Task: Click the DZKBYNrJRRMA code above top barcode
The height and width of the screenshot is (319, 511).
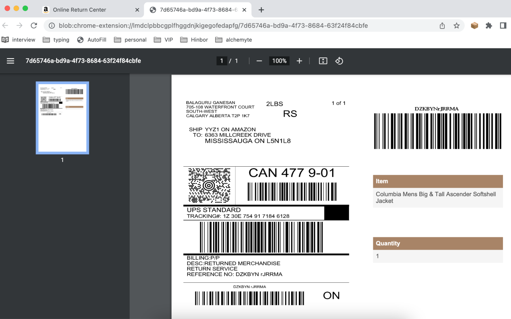Action: pyautogui.click(x=436, y=109)
